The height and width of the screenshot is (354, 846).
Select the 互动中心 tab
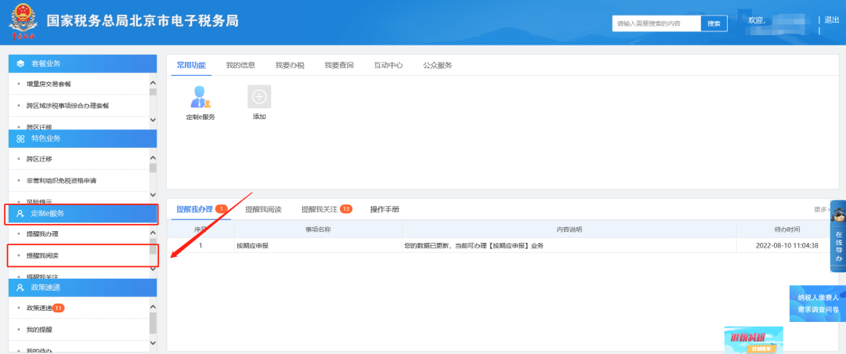pyautogui.click(x=389, y=65)
